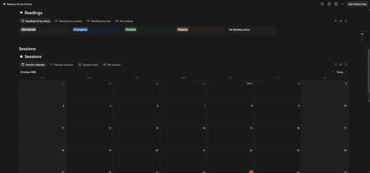Filter the Sessions database
Viewport: 370px width, 173px height.
(335, 65)
